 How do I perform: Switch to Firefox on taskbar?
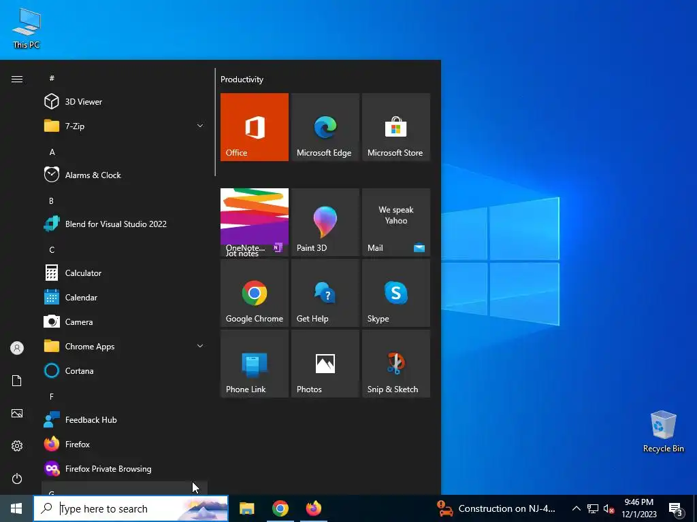coord(313,508)
